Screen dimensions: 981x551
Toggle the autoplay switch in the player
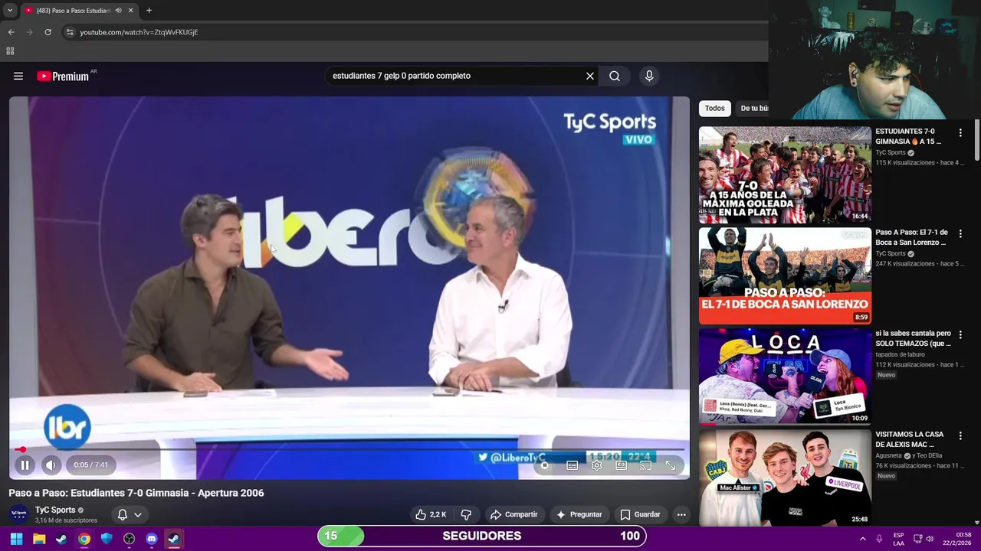[545, 465]
